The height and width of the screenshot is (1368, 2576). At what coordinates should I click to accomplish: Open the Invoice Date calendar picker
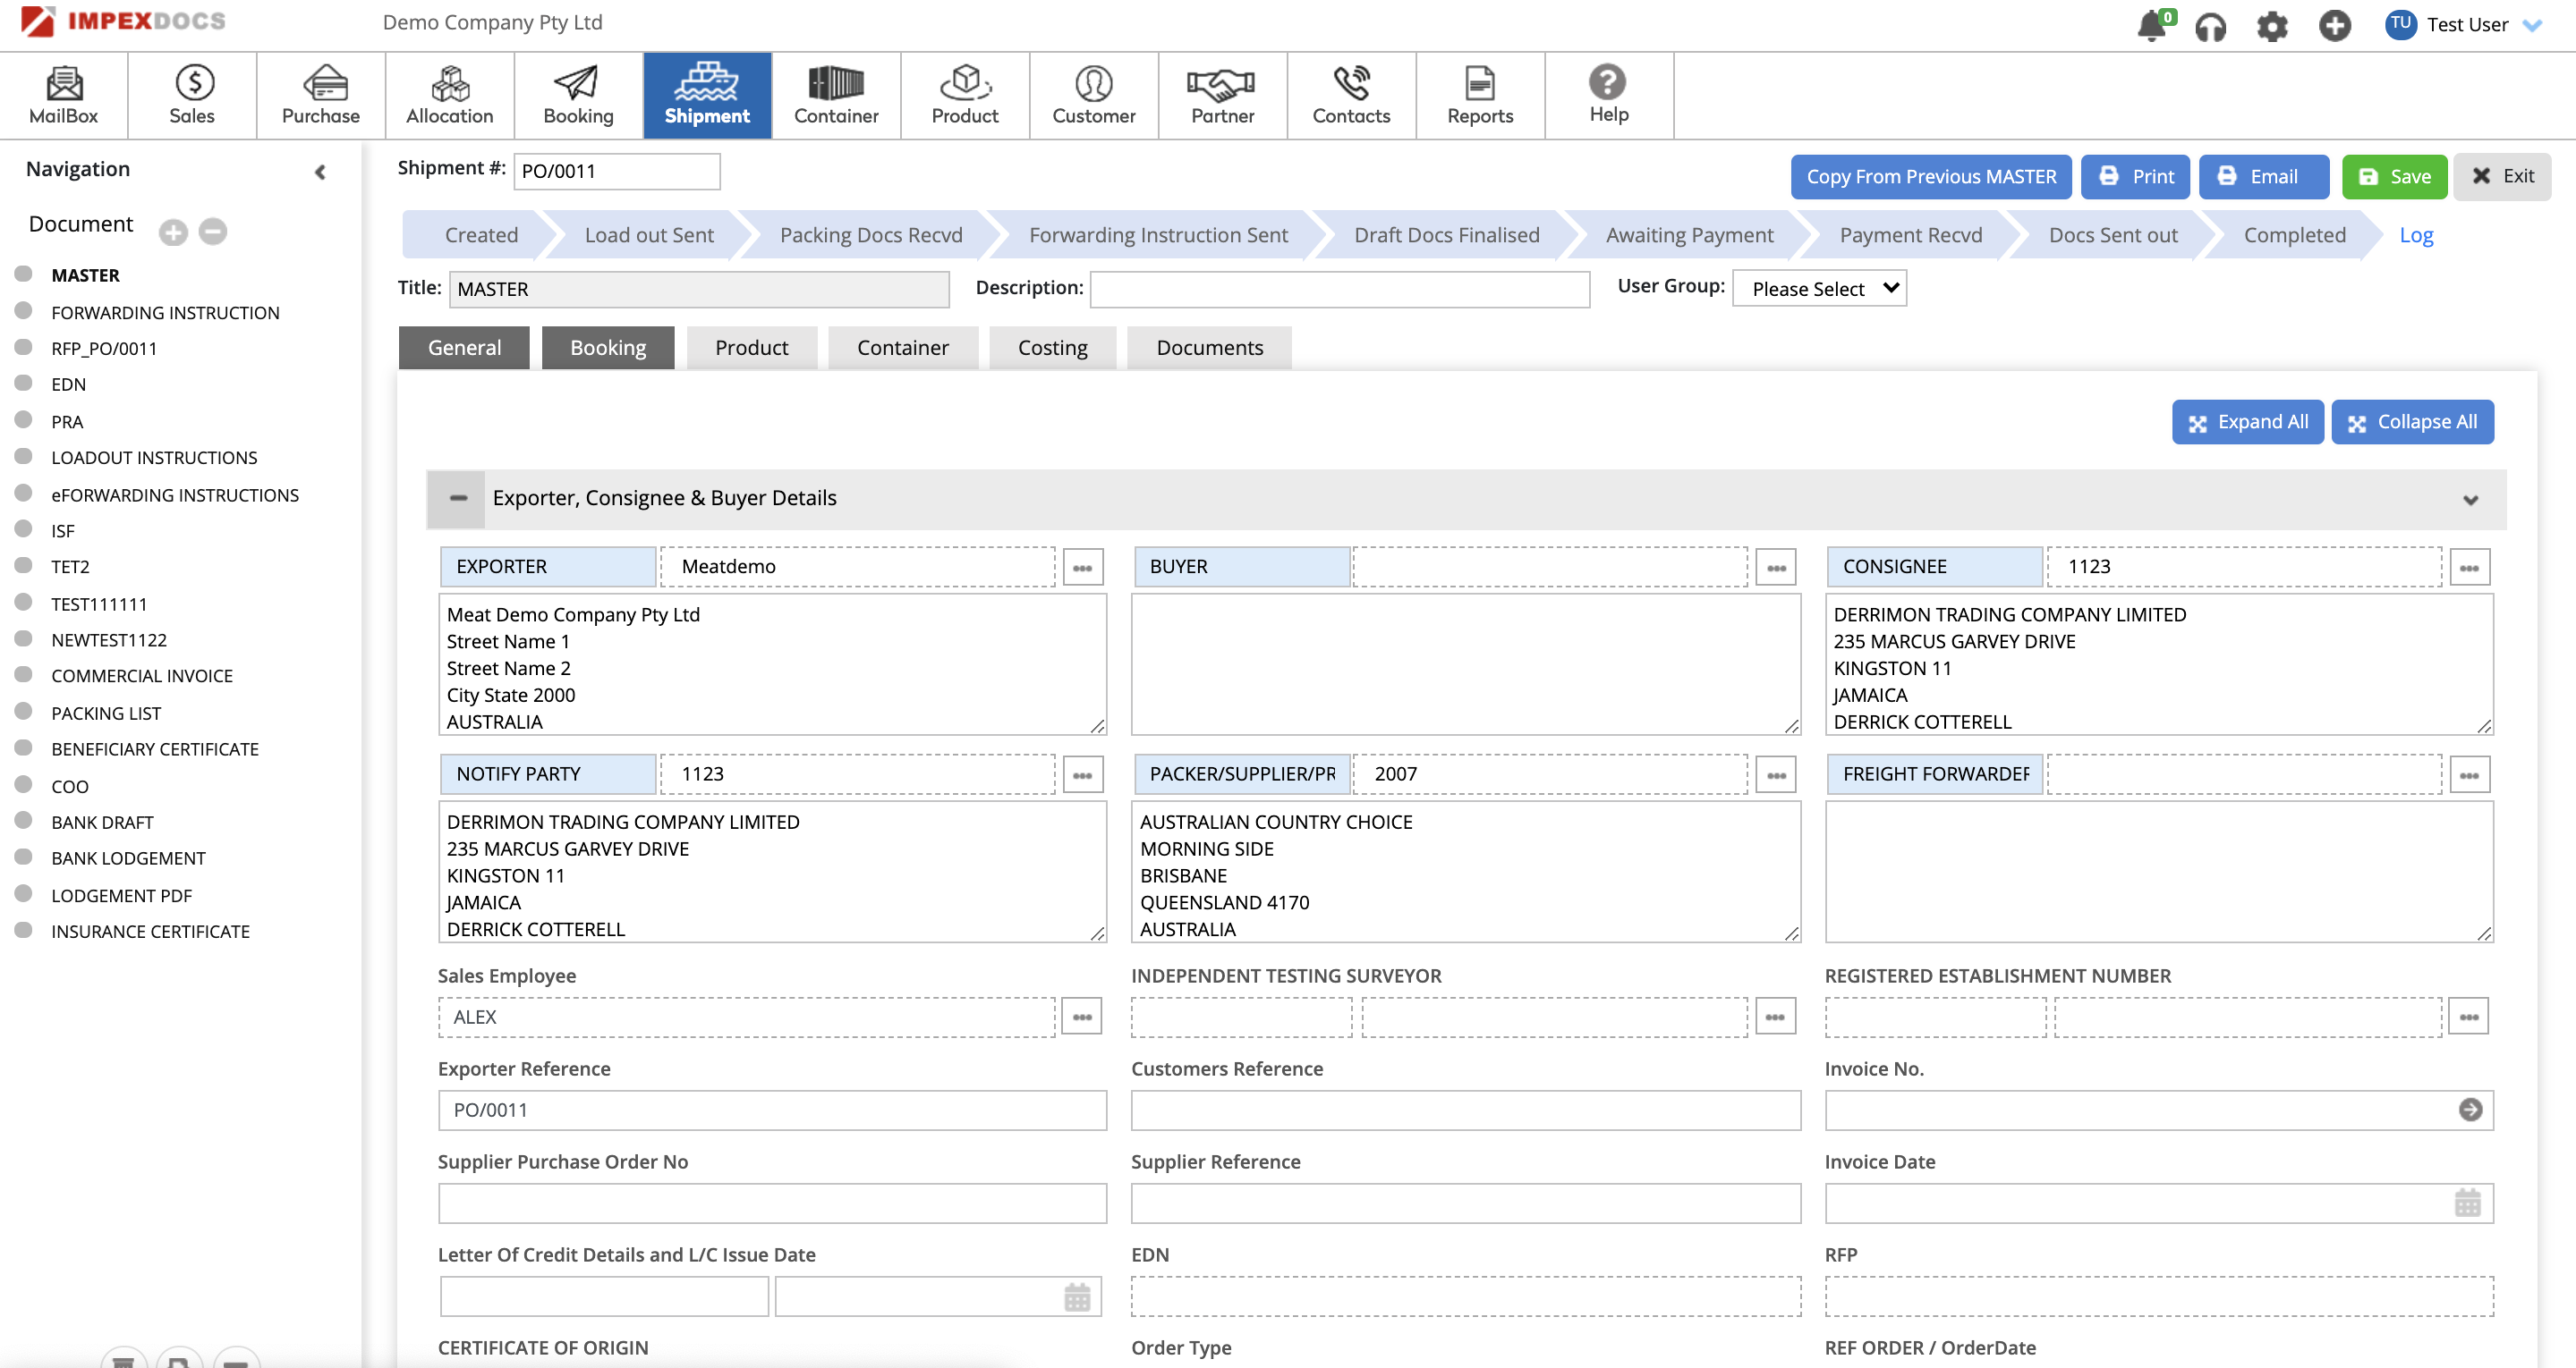click(x=2467, y=1203)
